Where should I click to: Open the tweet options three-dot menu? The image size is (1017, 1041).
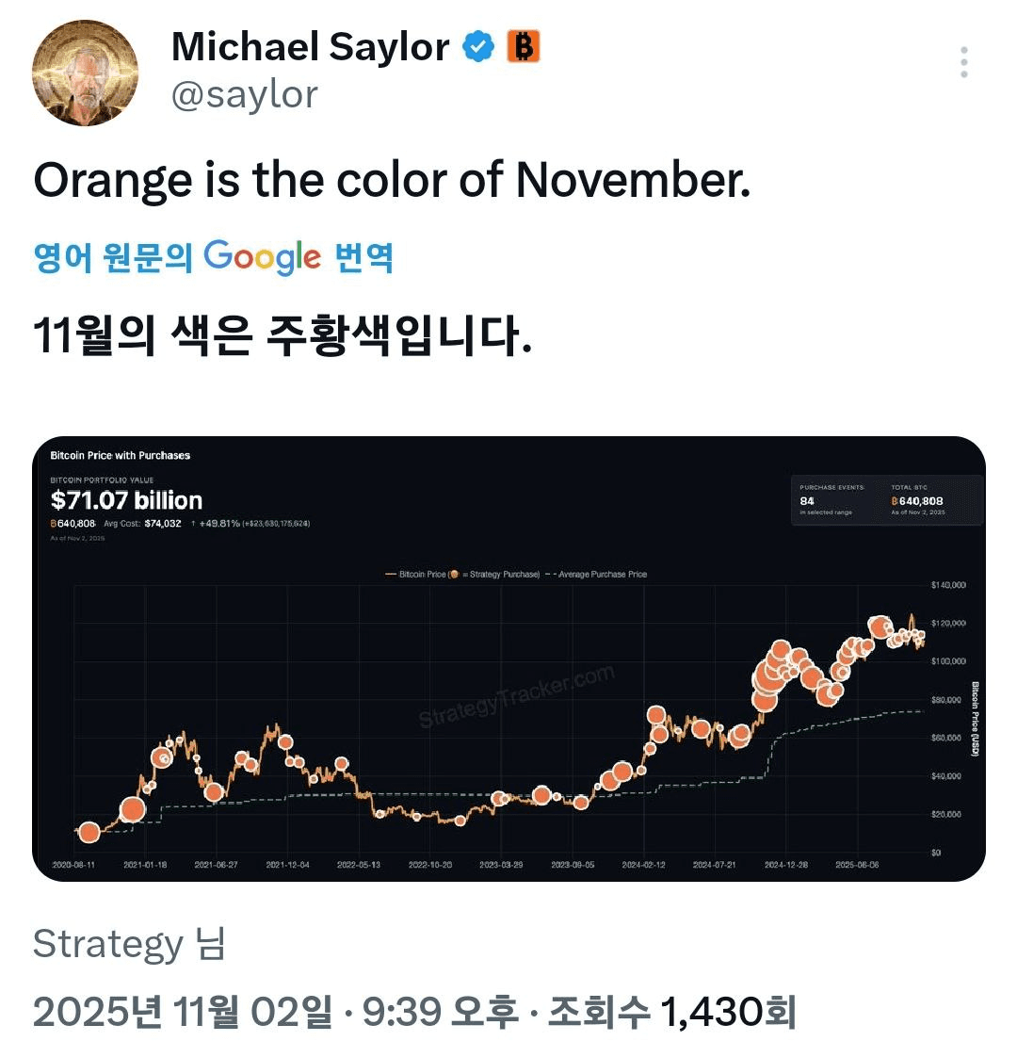(962, 62)
